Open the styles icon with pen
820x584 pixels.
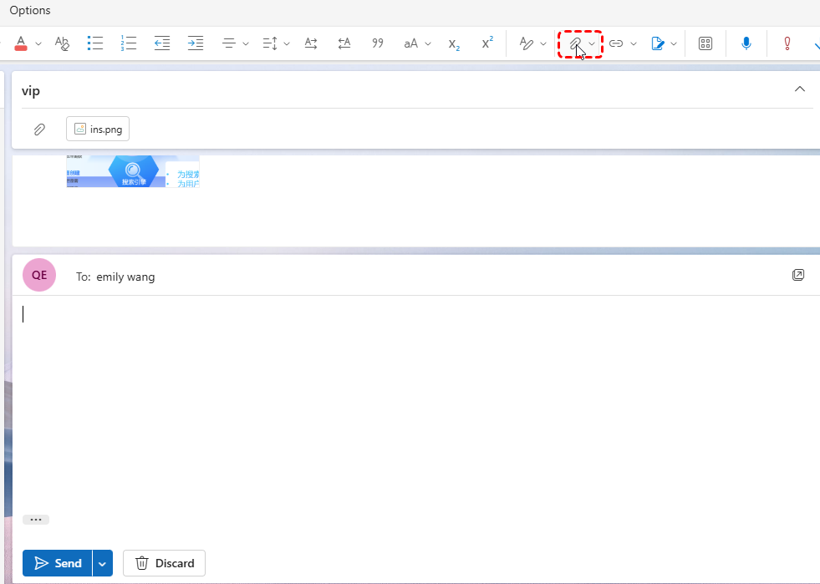526,43
